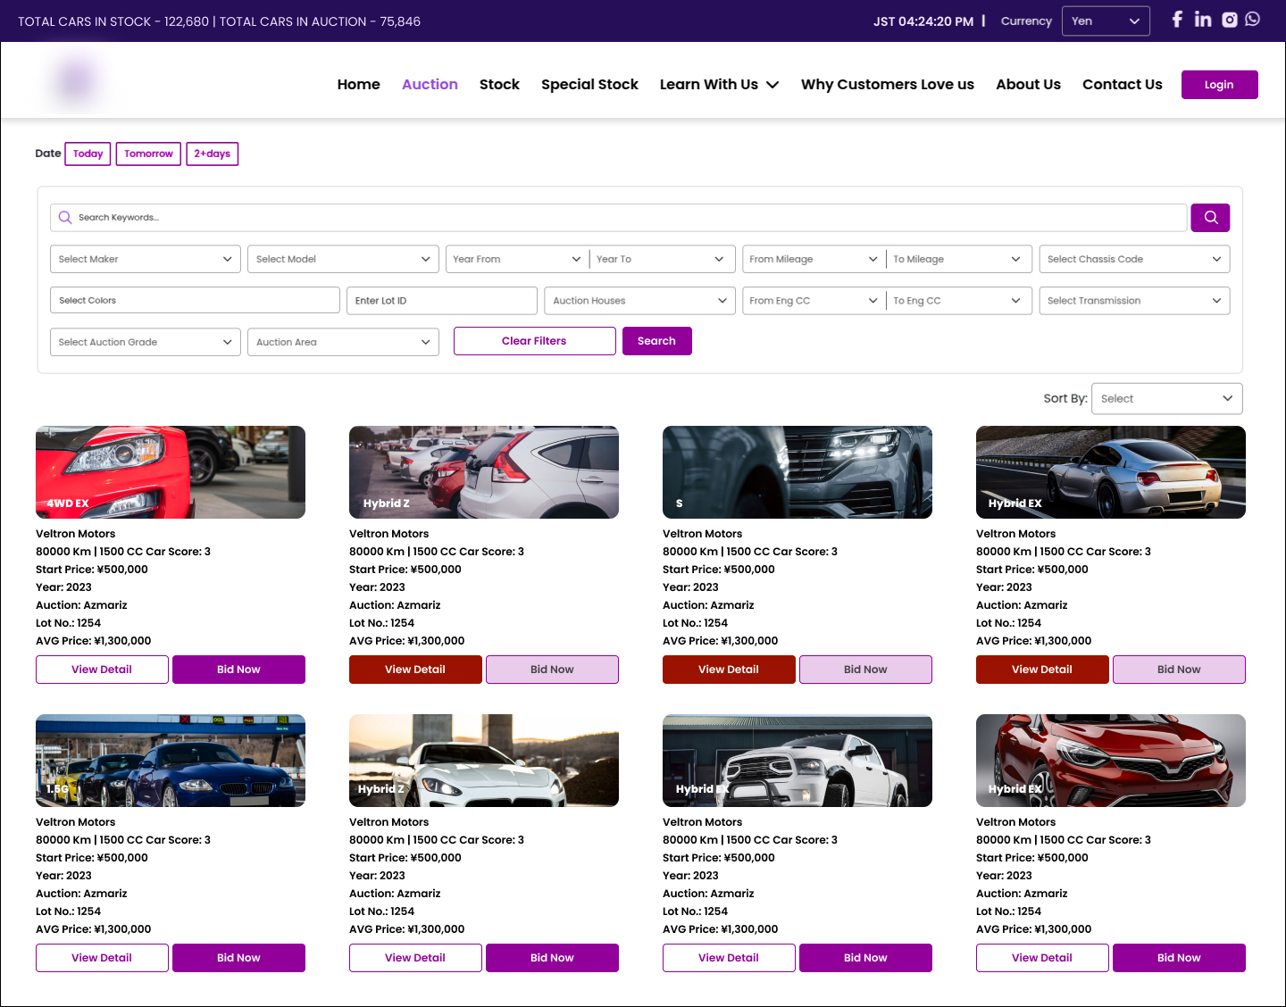Image resolution: width=1286 pixels, height=1007 pixels.
Task: Open the silver coupe Hybrid EX thumbnail
Action: point(1111,472)
